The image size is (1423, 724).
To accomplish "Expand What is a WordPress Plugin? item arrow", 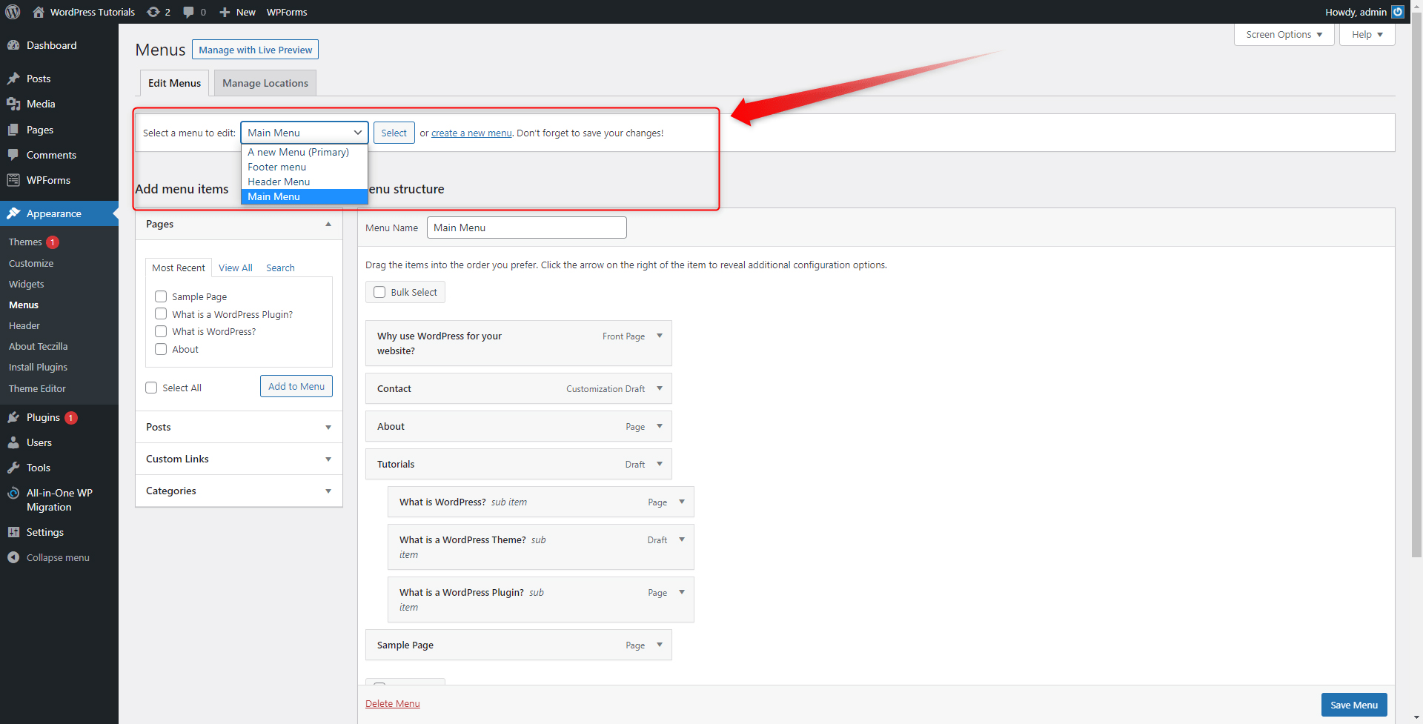I will [682, 592].
